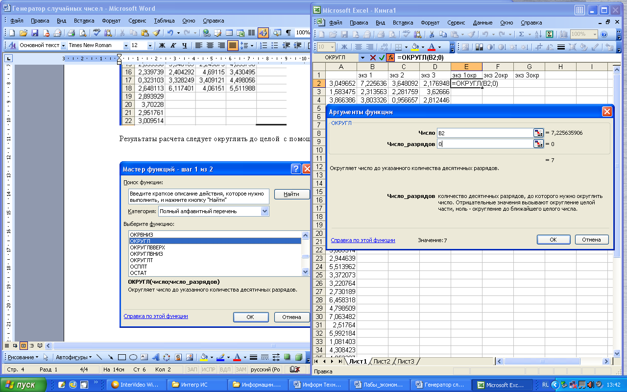Save the Word document with Save icon
627x392 pixels.
coord(35,33)
